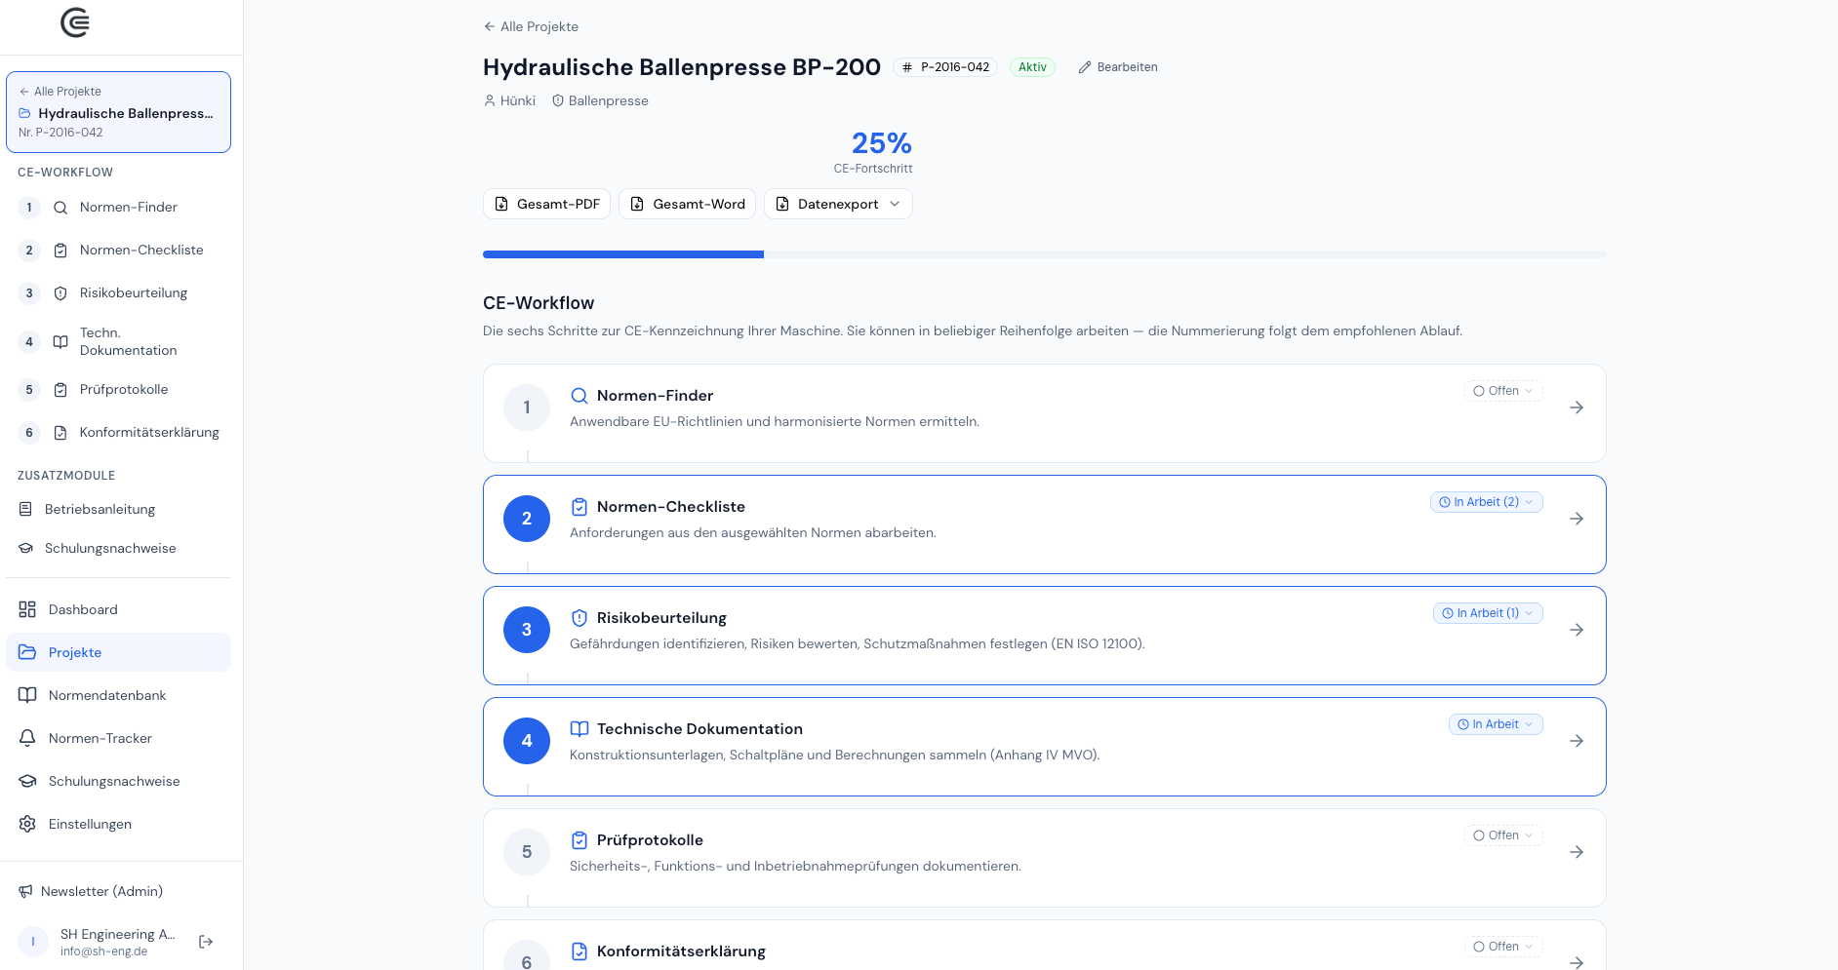Viewport: 1838px width, 970px height.
Task: Click the logout icon beside SH Engineering
Action: pyautogui.click(x=206, y=942)
